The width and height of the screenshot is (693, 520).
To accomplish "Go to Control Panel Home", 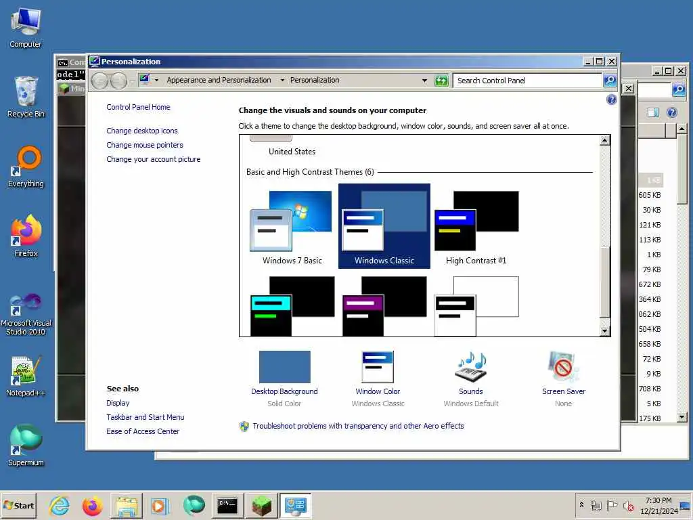I will pyautogui.click(x=138, y=107).
